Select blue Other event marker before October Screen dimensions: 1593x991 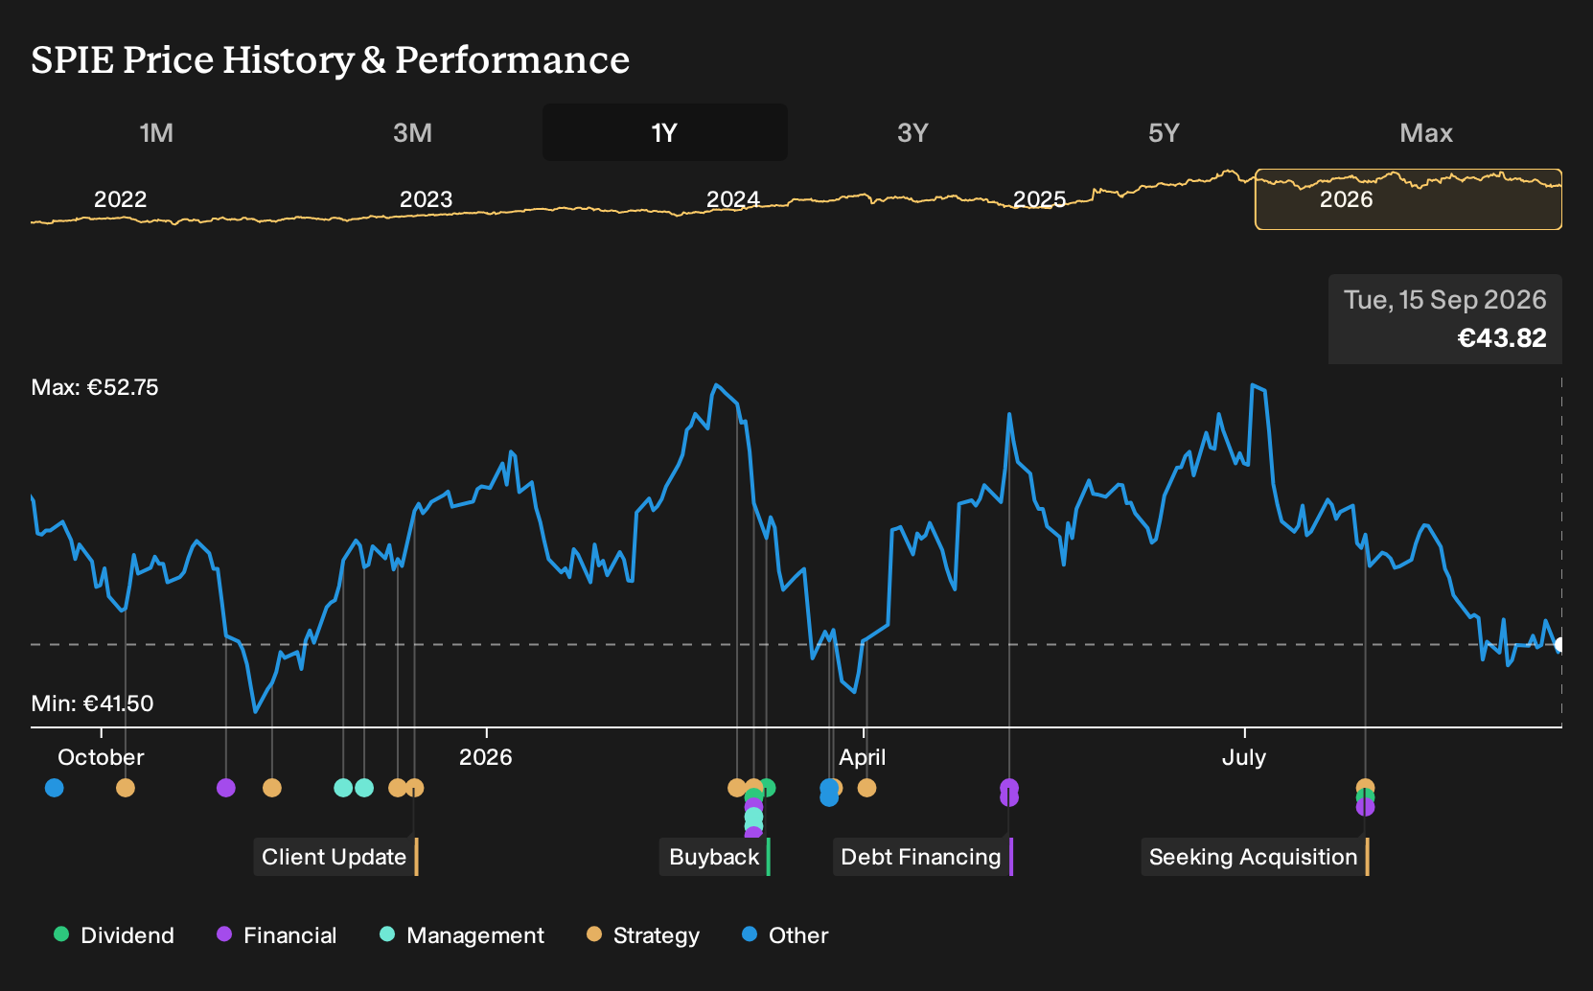click(55, 788)
